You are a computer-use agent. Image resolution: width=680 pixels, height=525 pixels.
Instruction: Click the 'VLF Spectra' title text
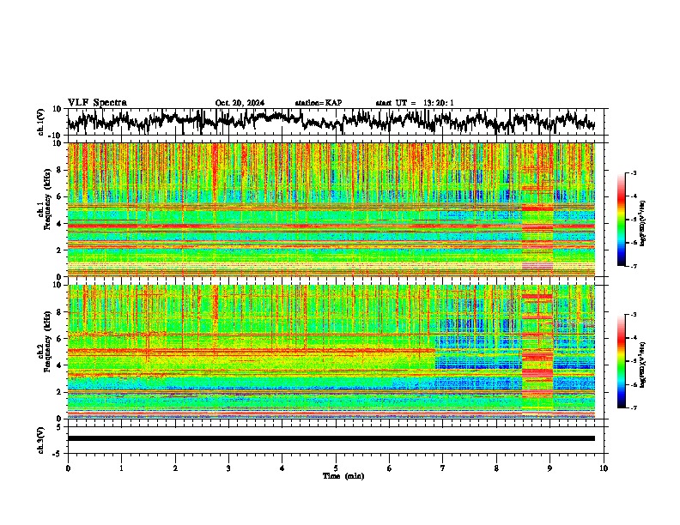(97, 102)
